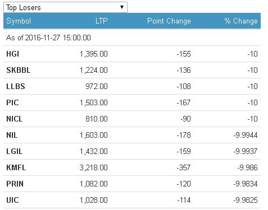Open the UIC stock symbol
This screenshot has width=268, height=210.
click(12, 200)
